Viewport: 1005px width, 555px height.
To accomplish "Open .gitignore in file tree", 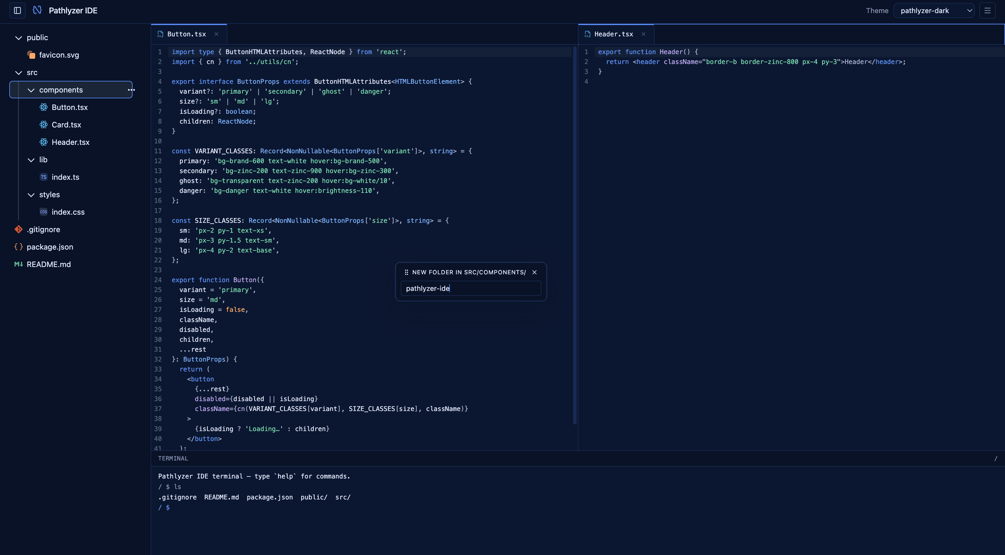I will [x=43, y=230].
